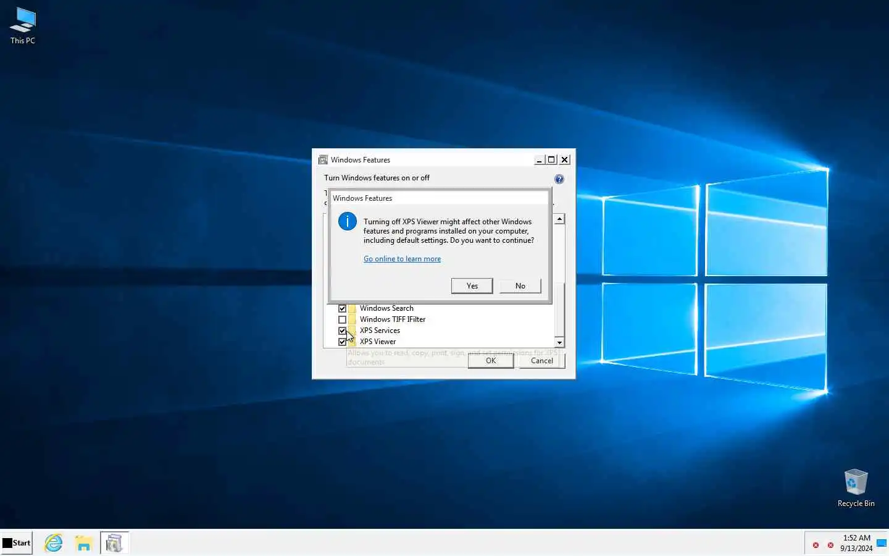Image resolution: width=889 pixels, height=556 pixels.
Task: Click the Windows Features taskbar button
Action: 114,543
